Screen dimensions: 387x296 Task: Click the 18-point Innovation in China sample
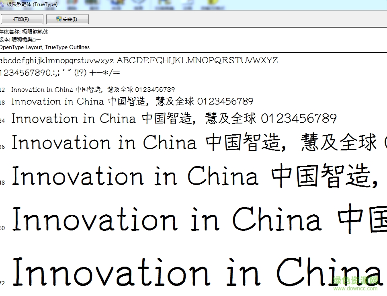tap(132, 101)
